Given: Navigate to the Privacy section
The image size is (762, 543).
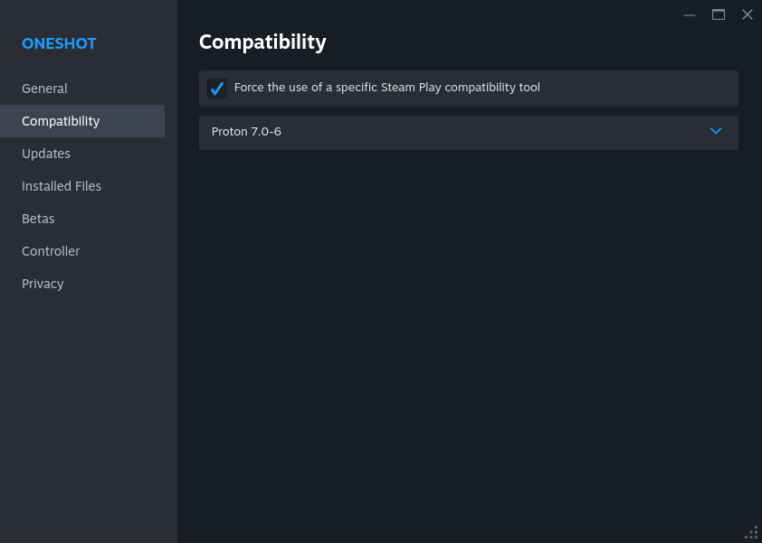Looking at the screenshot, I should [x=43, y=284].
